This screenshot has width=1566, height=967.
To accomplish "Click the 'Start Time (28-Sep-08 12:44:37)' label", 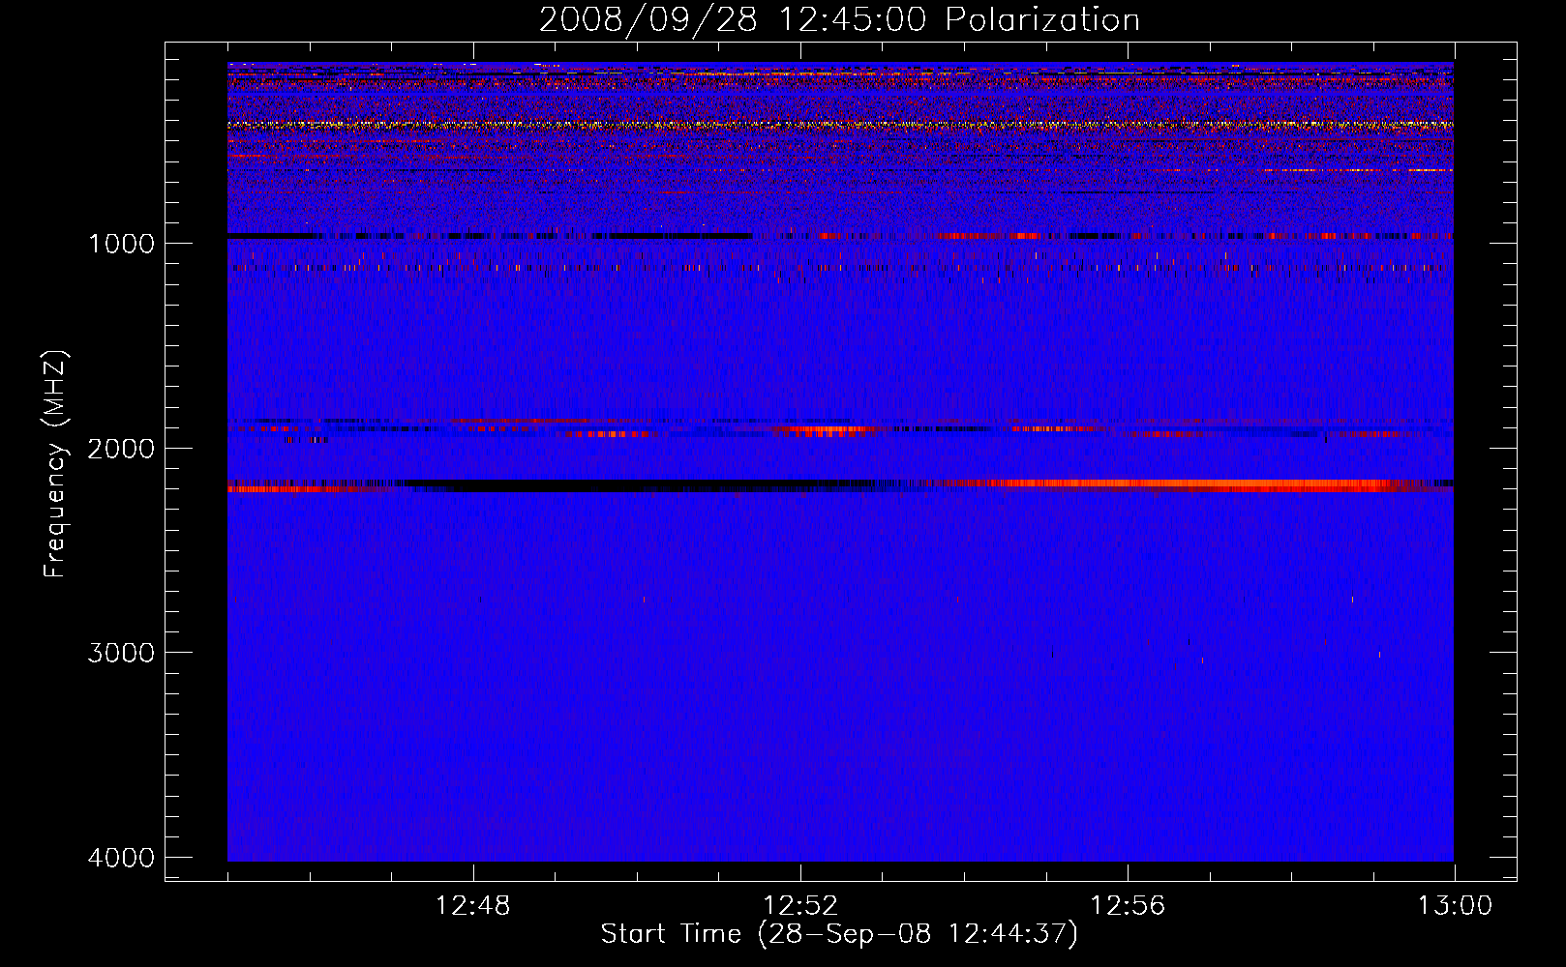I will [839, 934].
